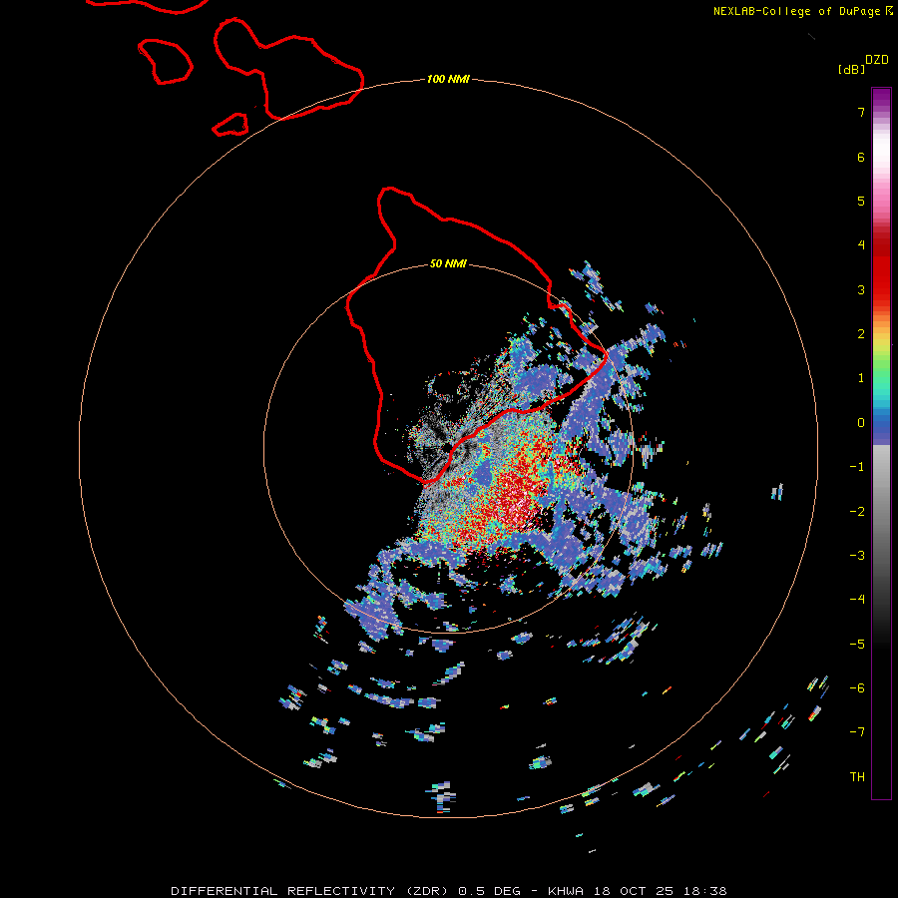Click the 3 value on color scale
Viewport: 898px width, 898px height.
(861, 289)
